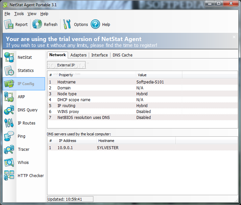The image size is (241, 205).
Task: Sort DNS servers by IP Address header
Action: [x=76, y=141]
